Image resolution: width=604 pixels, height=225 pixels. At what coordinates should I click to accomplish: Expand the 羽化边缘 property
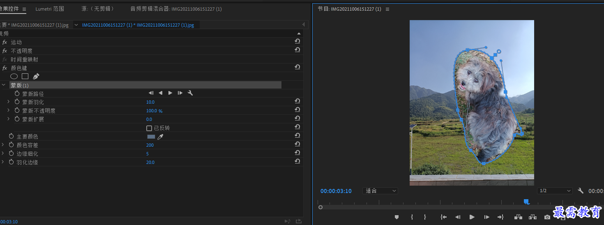tap(3, 162)
